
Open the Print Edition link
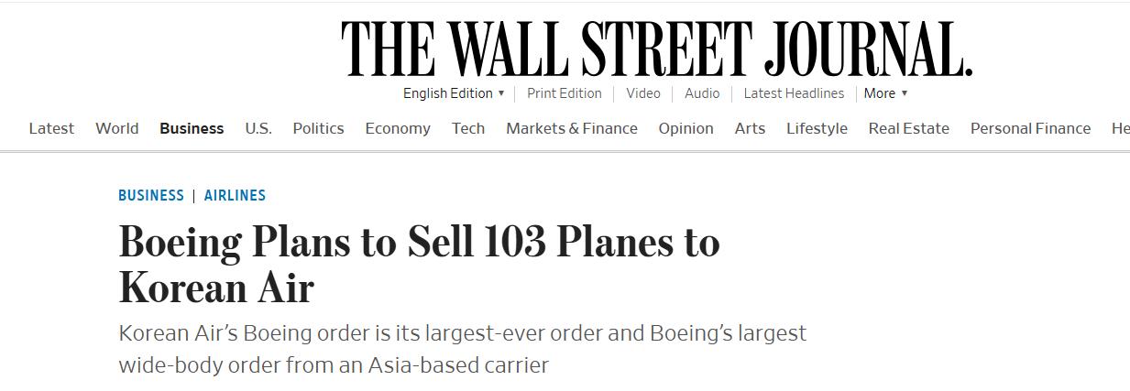pyautogui.click(x=565, y=93)
